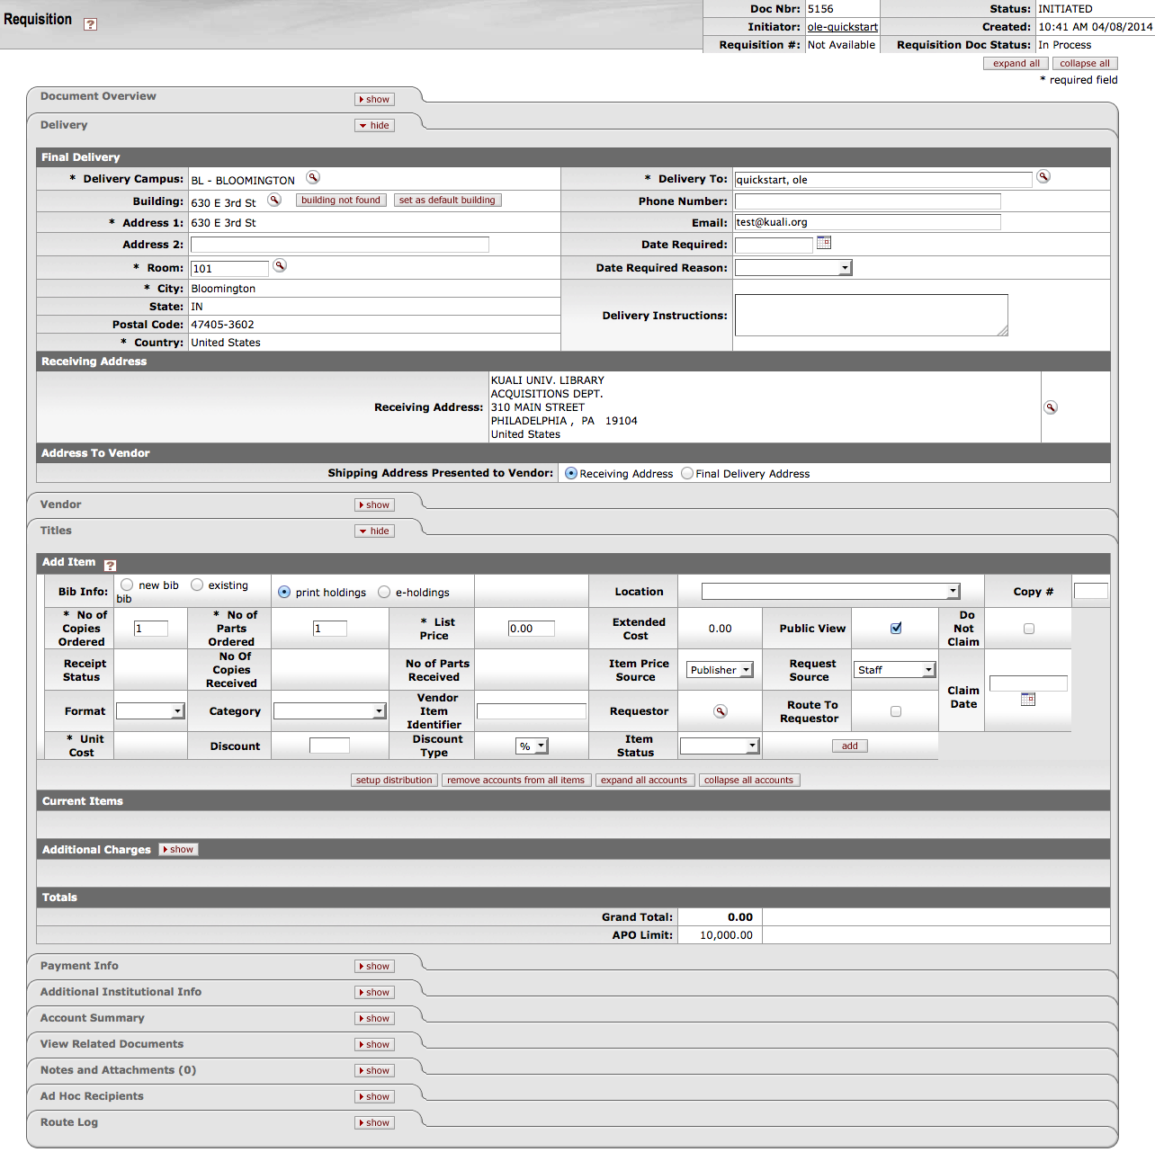Click the expand all button
Viewport: 1155px width, 1152px height.
tap(1016, 64)
